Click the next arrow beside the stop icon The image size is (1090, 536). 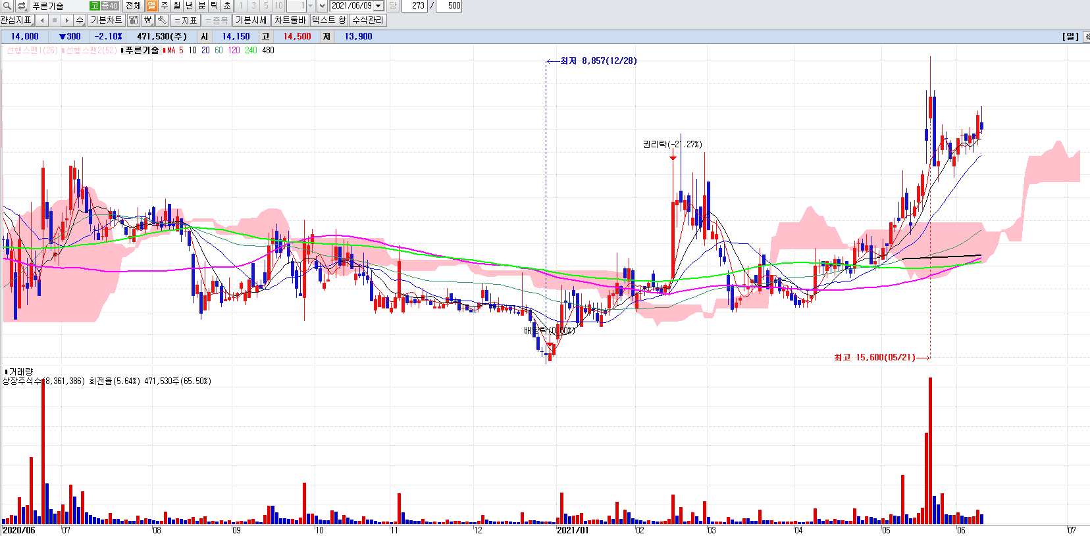pos(67,20)
